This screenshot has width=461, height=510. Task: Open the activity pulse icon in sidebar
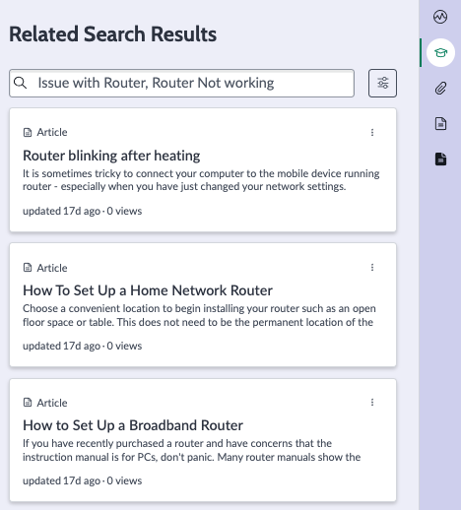click(x=440, y=17)
